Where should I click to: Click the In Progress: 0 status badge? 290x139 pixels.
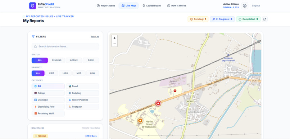click(222, 19)
